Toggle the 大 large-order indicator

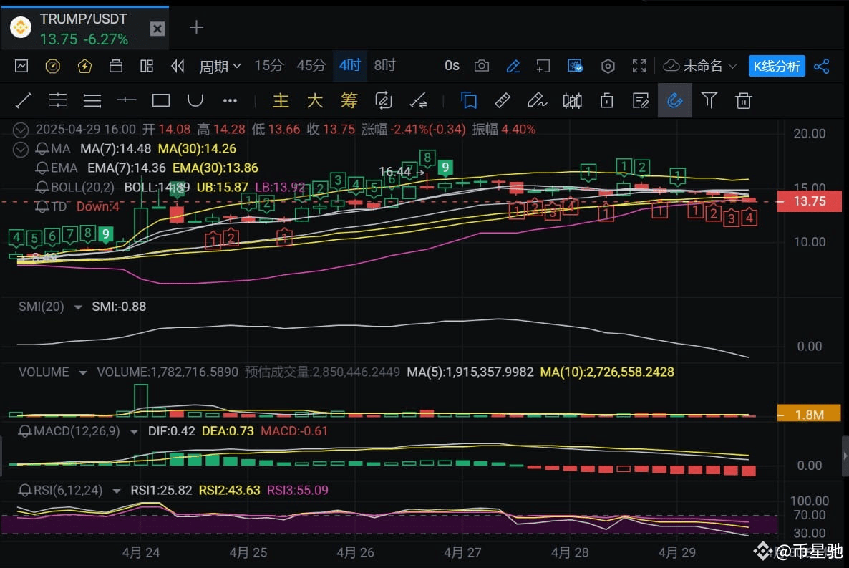point(314,100)
